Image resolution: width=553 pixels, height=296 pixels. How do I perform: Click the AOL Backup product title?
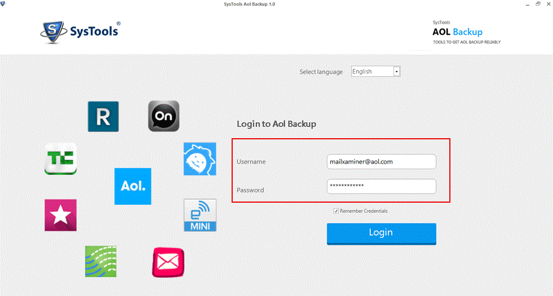coord(457,32)
